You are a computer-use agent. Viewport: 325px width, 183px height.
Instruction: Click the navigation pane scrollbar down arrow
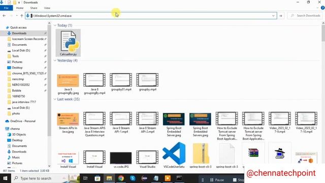(x=49, y=166)
